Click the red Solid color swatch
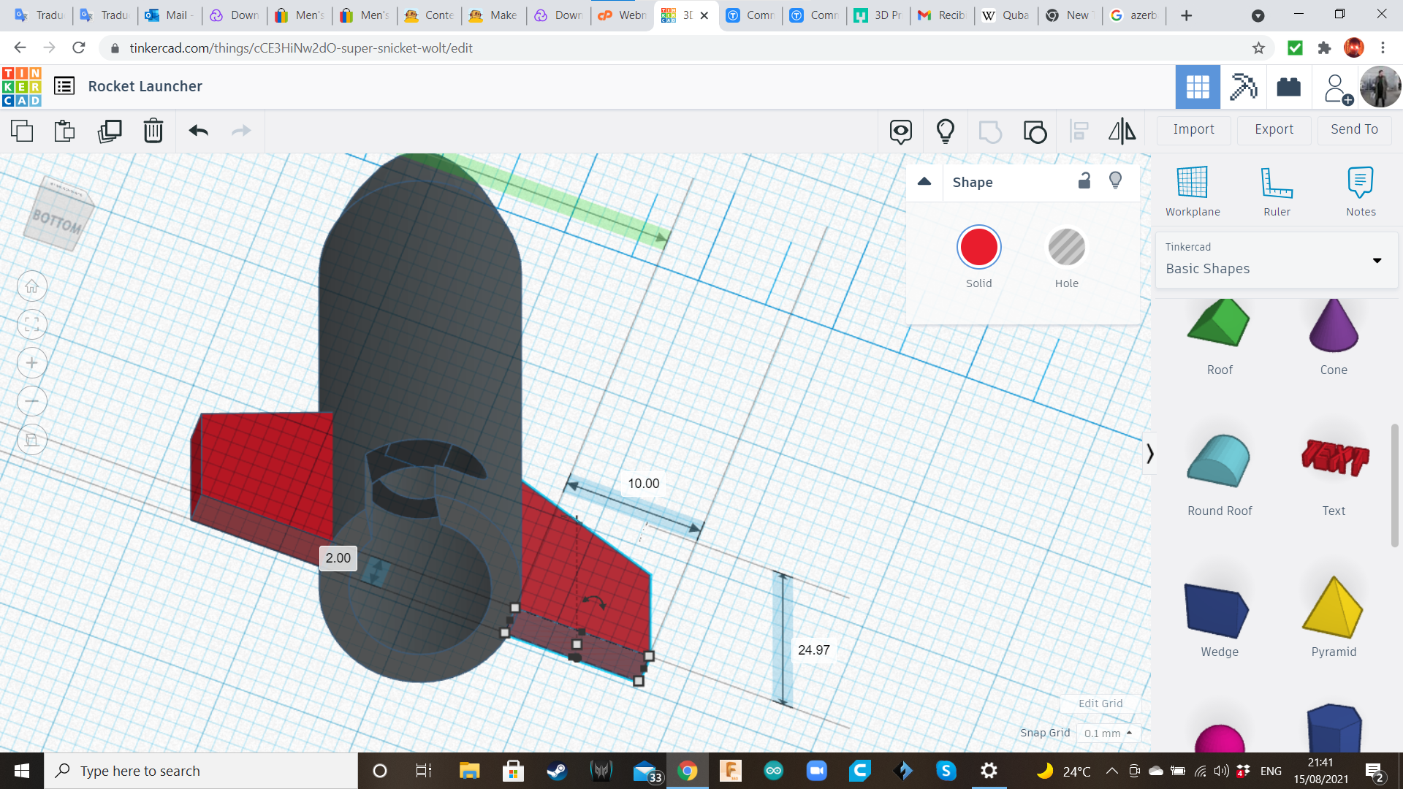 [x=978, y=248]
